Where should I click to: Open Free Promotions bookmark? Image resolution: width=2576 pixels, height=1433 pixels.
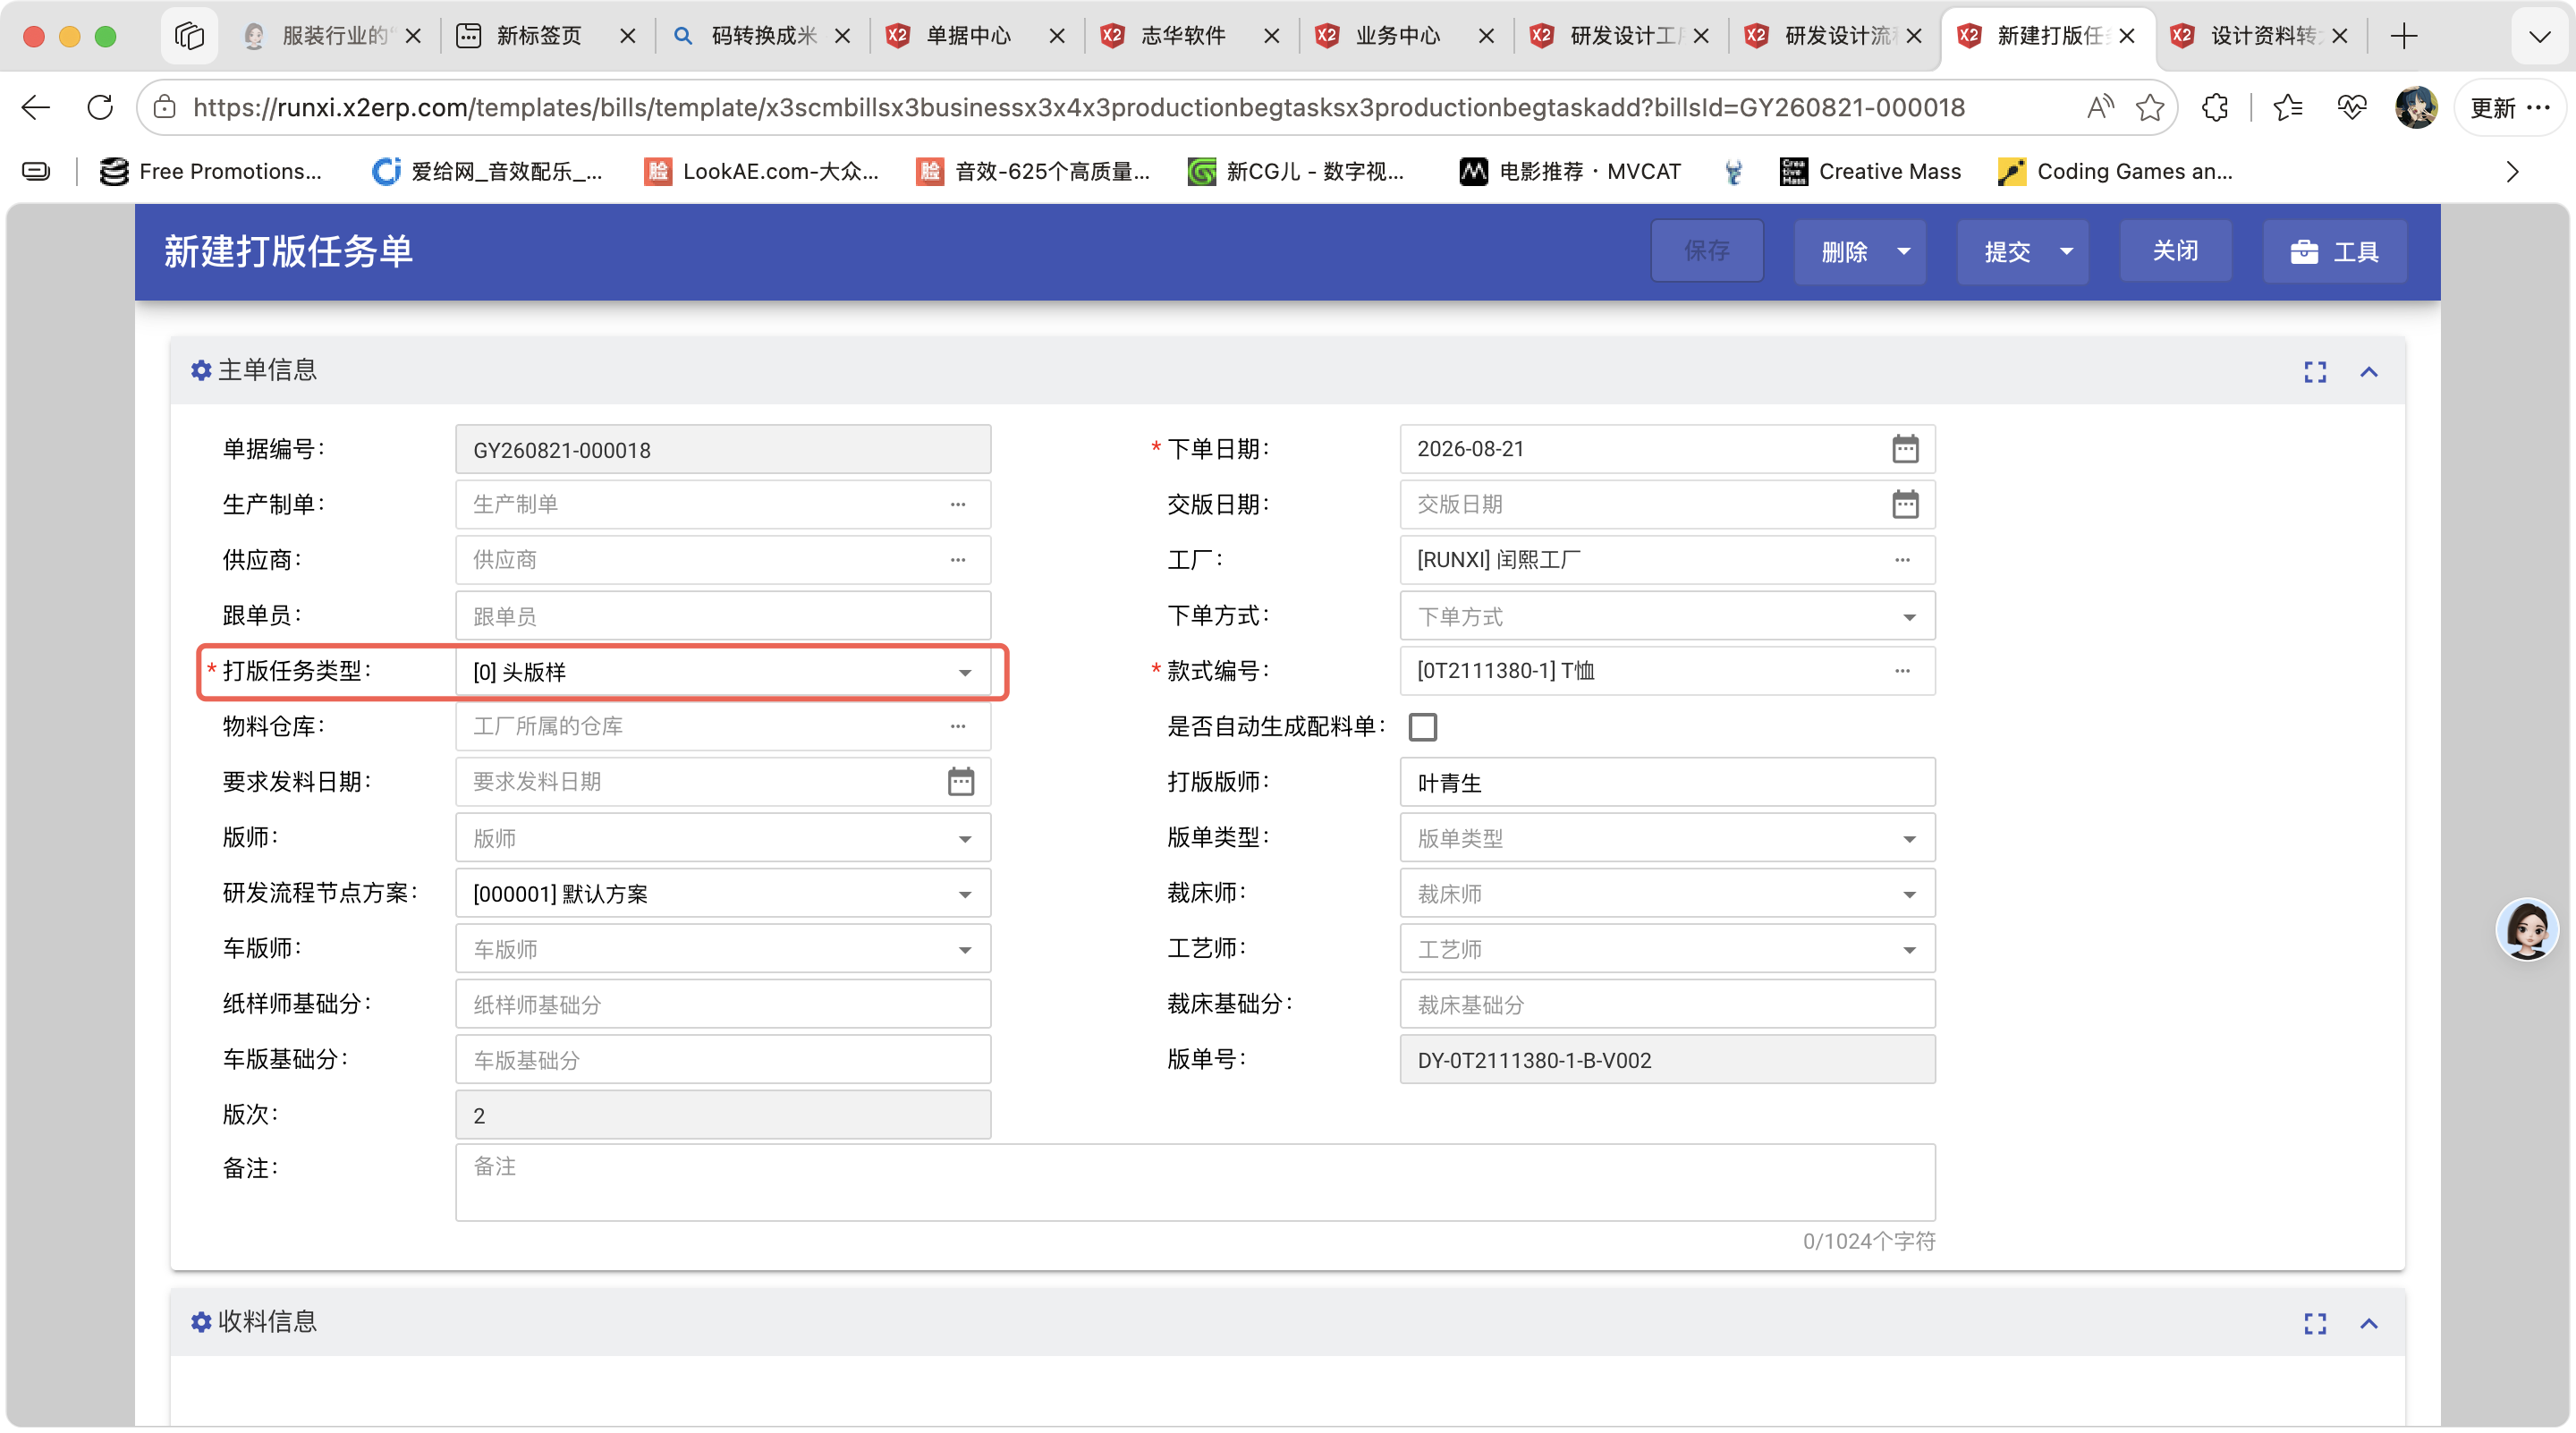point(211,171)
